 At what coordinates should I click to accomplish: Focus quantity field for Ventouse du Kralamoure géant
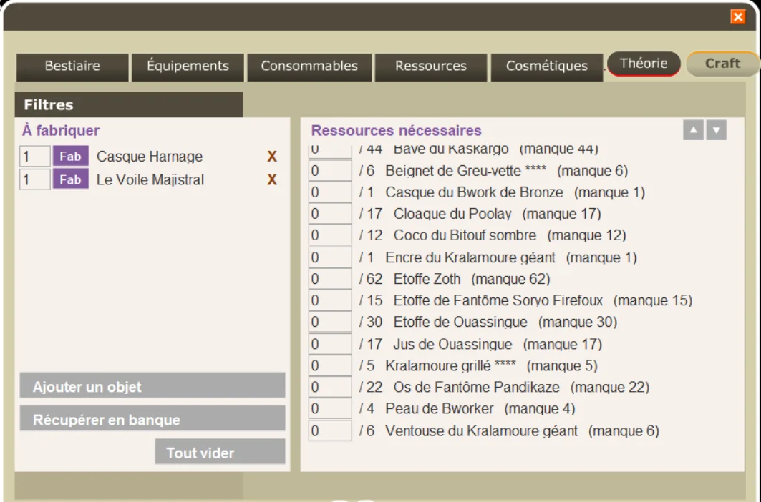[x=330, y=430]
